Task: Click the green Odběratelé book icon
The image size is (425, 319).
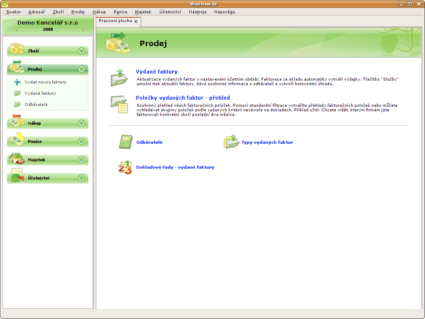Action: point(125,142)
